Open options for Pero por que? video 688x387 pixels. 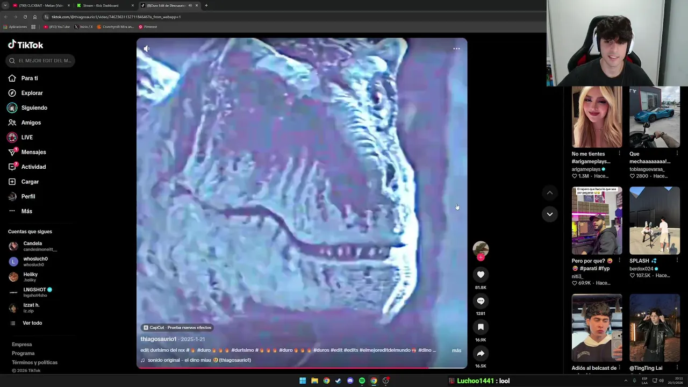[x=619, y=261]
